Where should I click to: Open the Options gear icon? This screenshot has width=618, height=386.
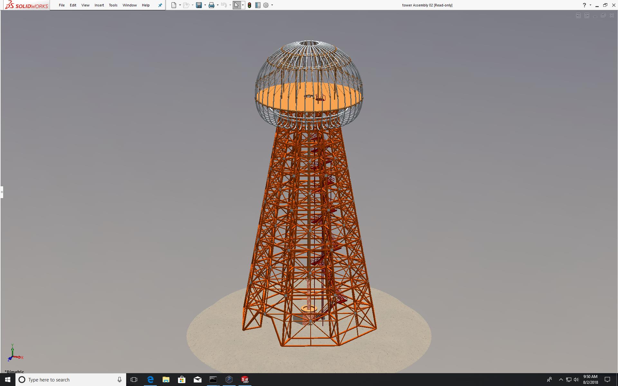[x=266, y=5]
